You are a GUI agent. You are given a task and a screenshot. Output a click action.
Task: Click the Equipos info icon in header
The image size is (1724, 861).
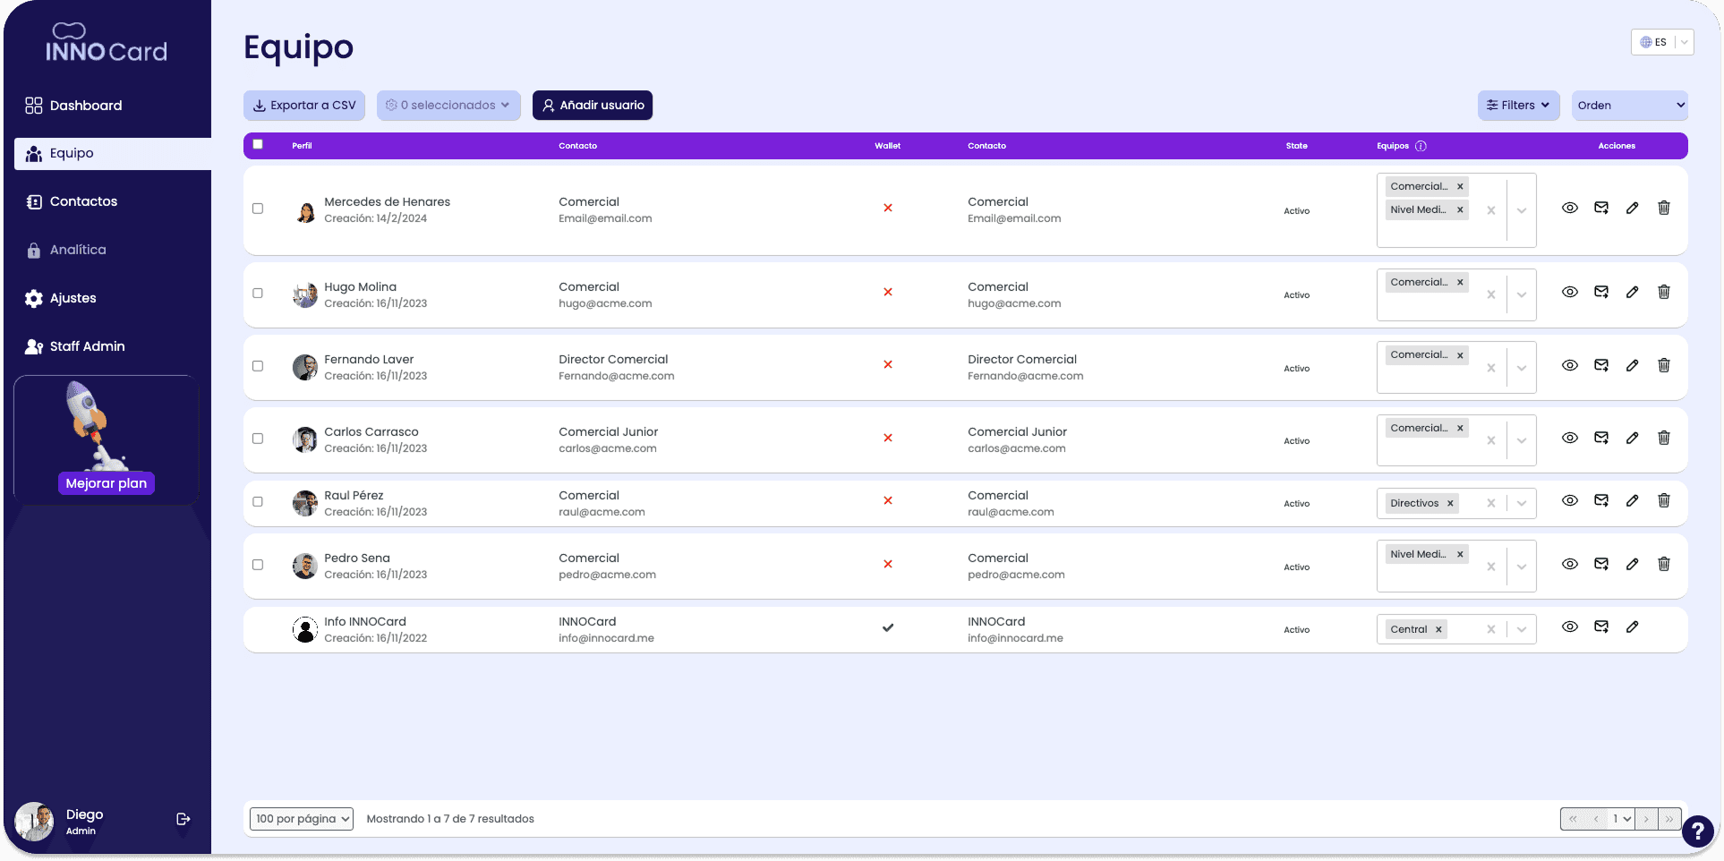1421,146
